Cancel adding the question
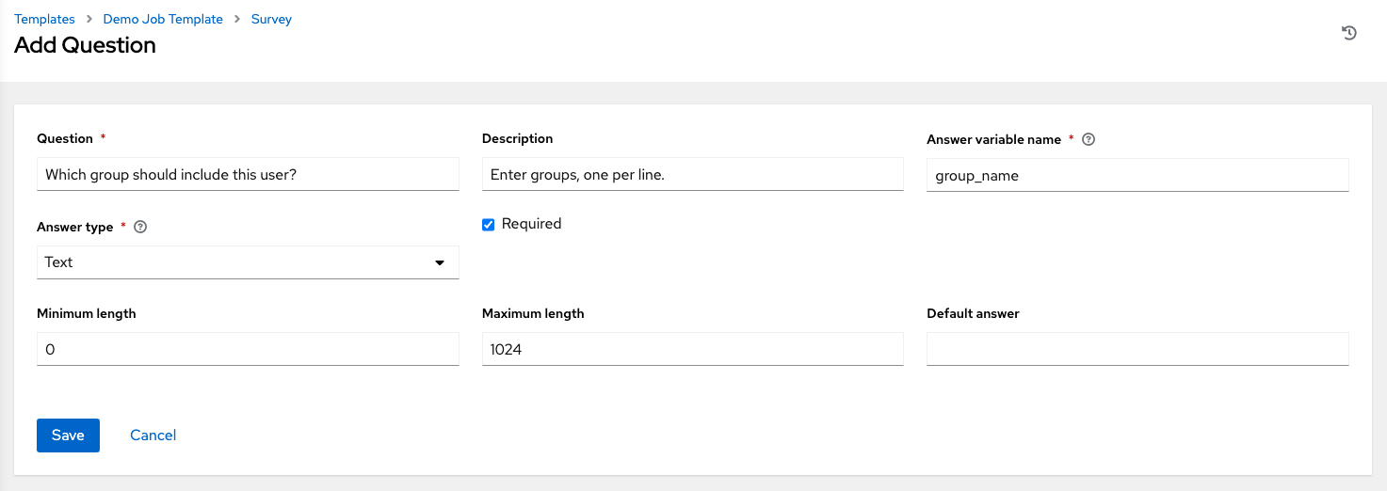1387x491 pixels. [x=153, y=435]
